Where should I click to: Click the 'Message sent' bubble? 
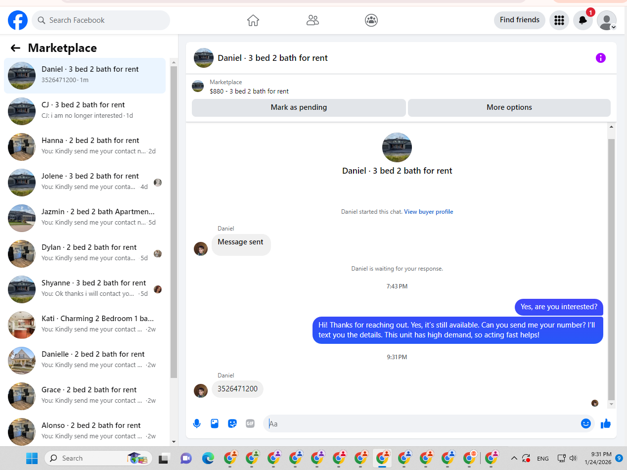[241, 244]
